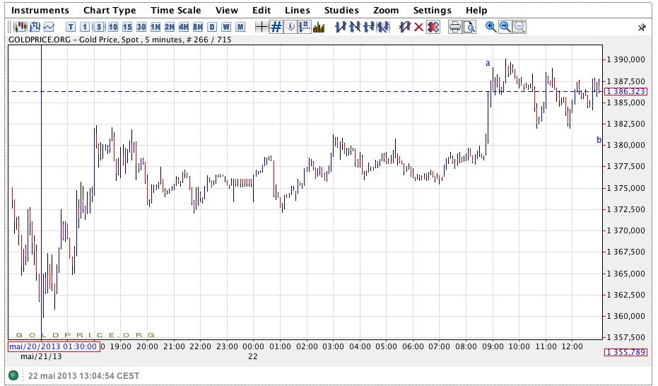Image resolution: width=658 pixels, height=386 pixels.
Task: Expand the Time Scale menu
Action: (x=176, y=10)
